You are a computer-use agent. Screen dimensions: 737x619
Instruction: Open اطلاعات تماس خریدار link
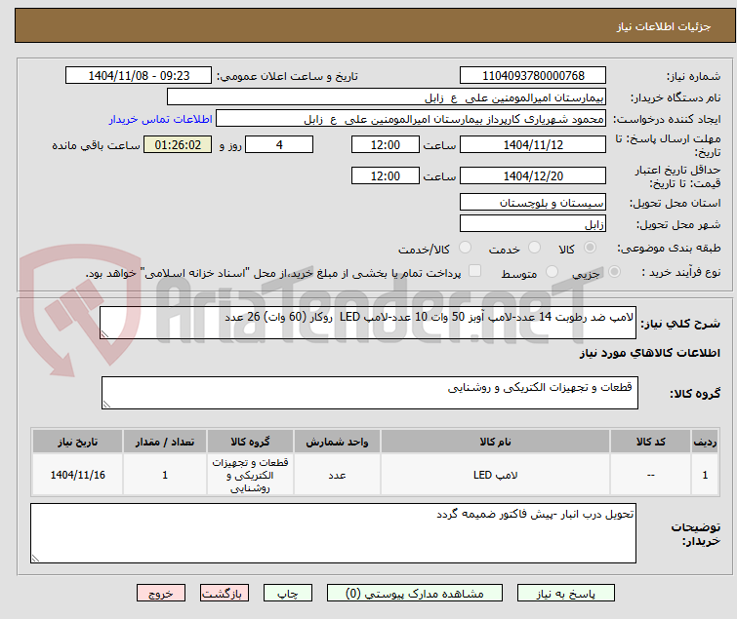click(161, 119)
